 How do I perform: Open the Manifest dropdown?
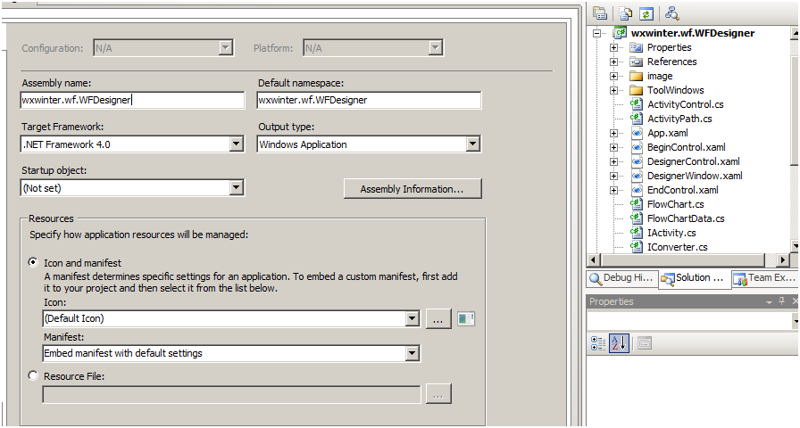412,353
